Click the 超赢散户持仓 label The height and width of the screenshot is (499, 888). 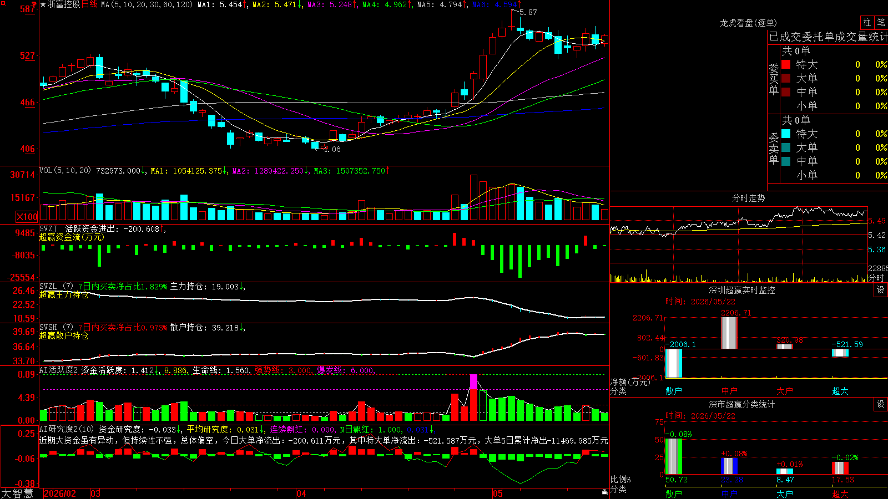(64, 335)
